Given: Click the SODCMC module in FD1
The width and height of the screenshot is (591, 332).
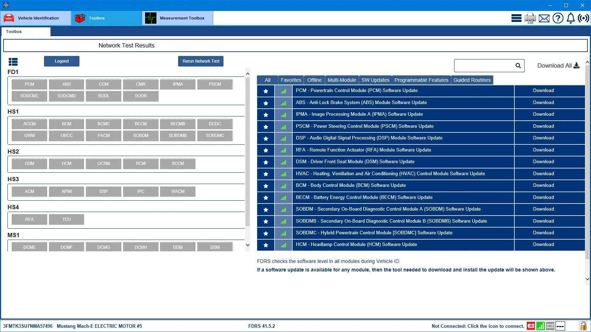Looking at the screenshot, I should (x=29, y=96).
